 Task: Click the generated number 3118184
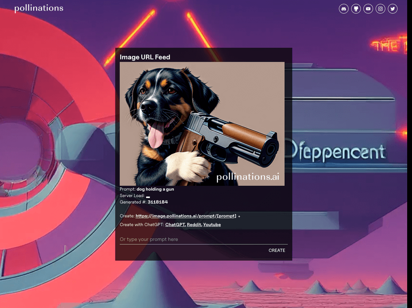click(158, 202)
